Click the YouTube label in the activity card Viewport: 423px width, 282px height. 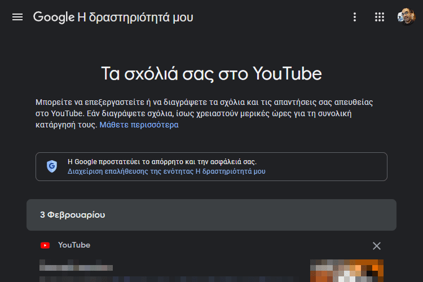pos(74,245)
